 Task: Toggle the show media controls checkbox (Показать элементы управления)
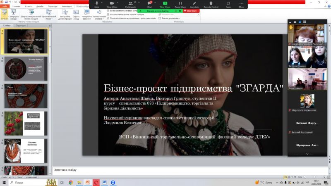108,18
